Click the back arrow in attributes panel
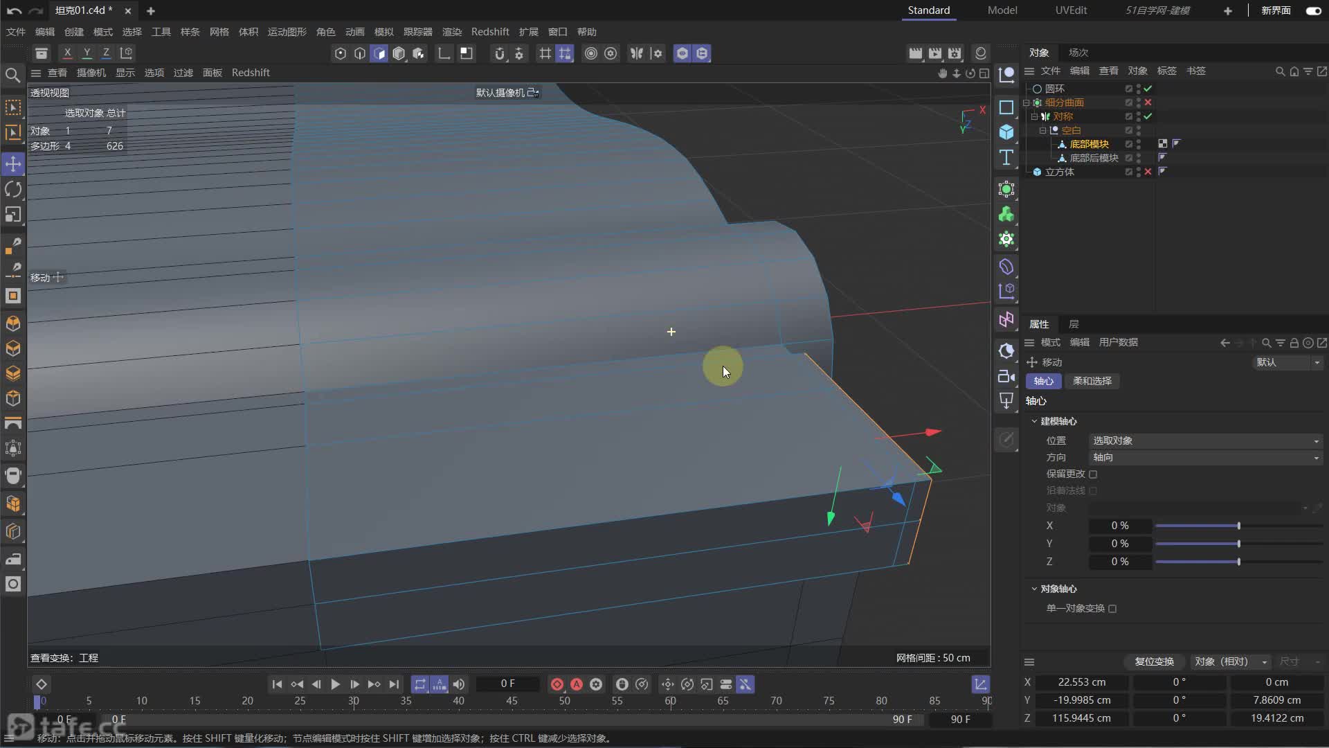Screen dimensions: 1329x748 pos(1225,343)
